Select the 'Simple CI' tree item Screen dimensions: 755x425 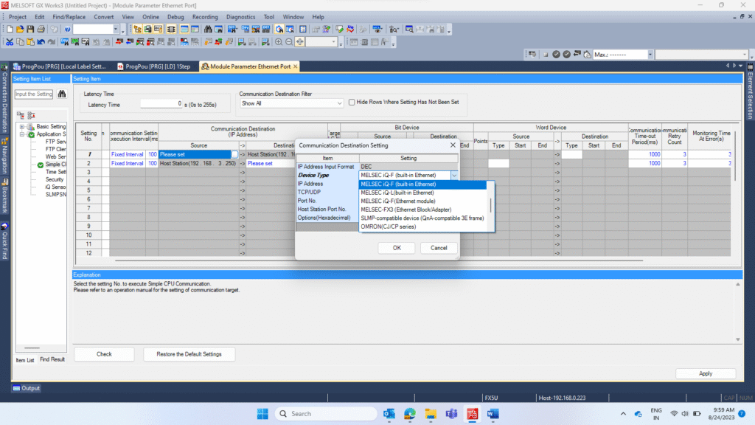click(x=55, y=165)
